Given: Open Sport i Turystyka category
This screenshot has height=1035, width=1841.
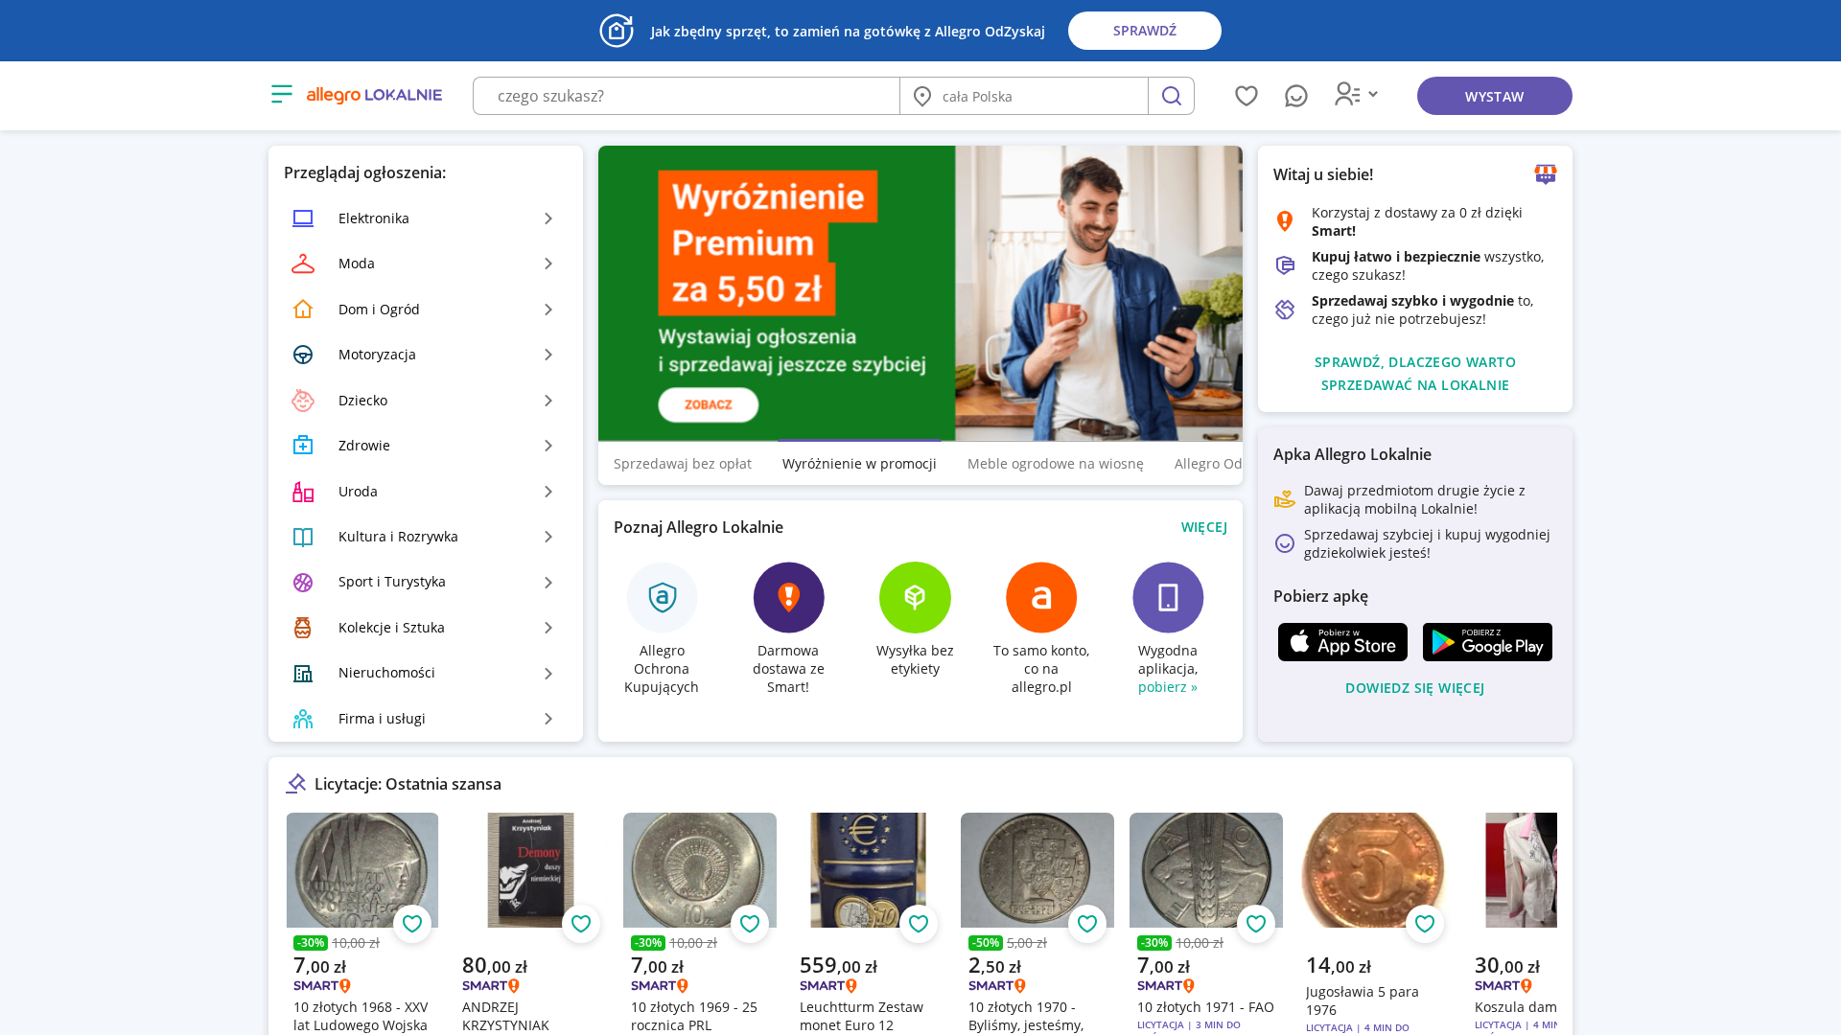Looking at the screenshot, I should pyautogui.click(x=426, y=582).
